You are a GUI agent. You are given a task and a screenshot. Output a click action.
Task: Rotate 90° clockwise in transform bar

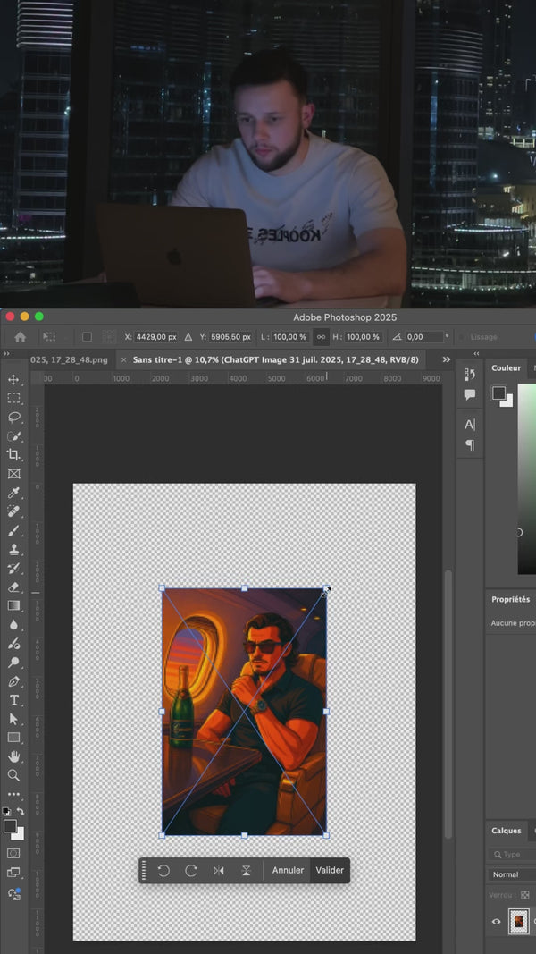[190, 870]
